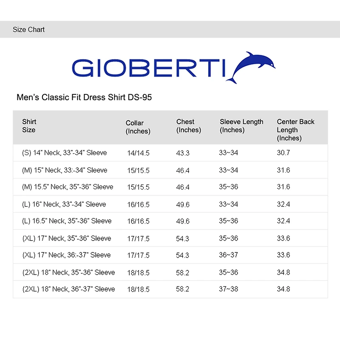Click the Center Back Length column header
Viewport: 340px width, 340px height.
point(295,130)
